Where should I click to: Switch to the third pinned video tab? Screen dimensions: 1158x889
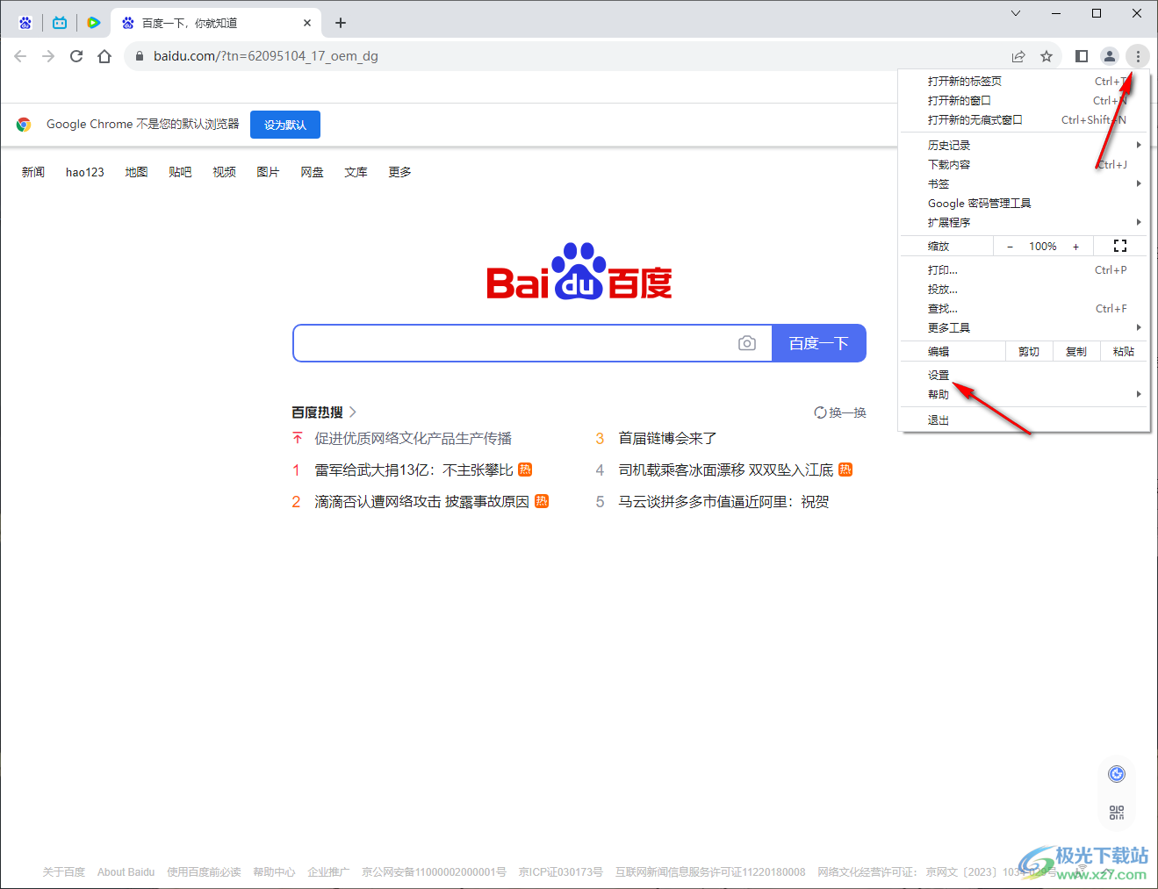(94, 23)
